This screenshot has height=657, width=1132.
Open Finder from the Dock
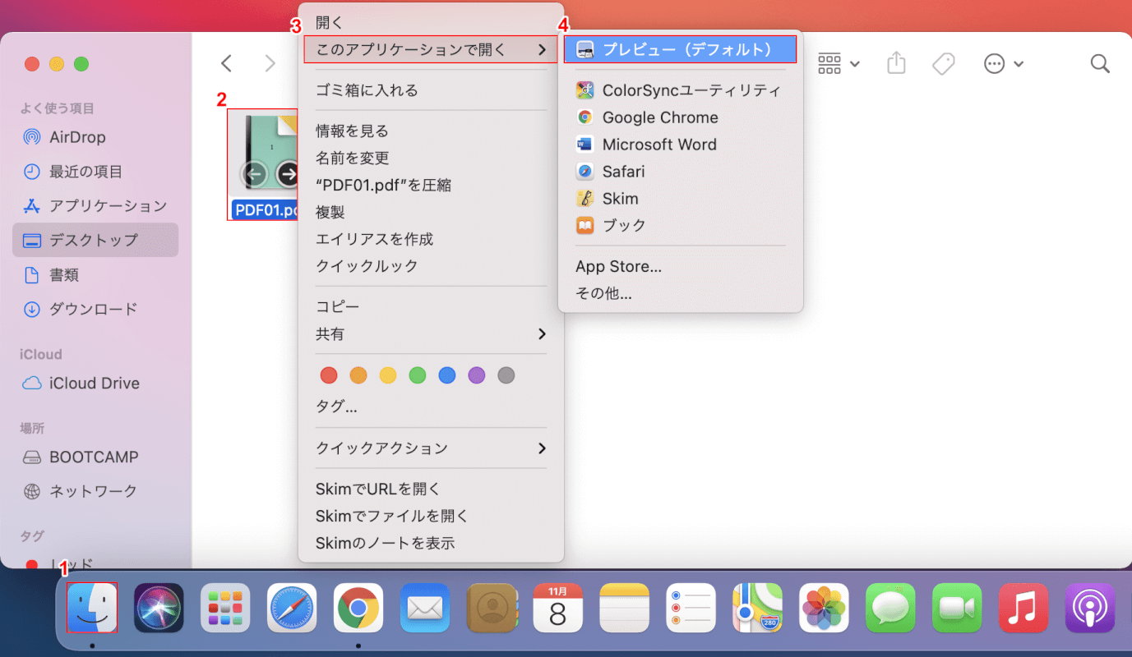click(x=92, y=608)
